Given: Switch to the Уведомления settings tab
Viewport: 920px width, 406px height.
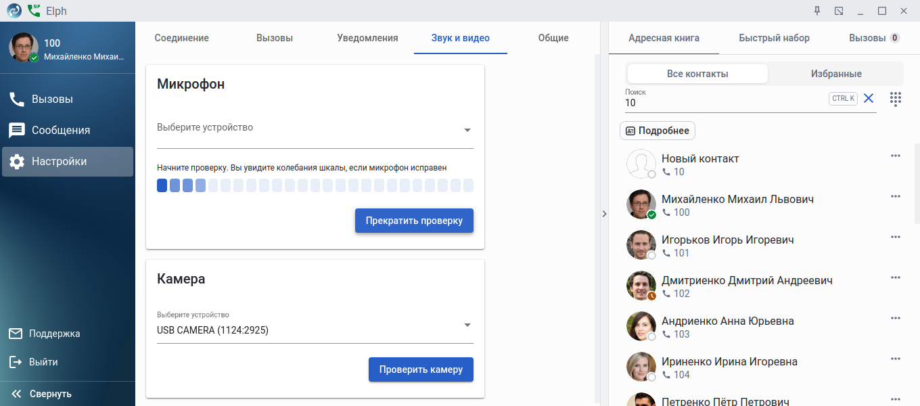Looking at the screenshot, I should [367, 38].
